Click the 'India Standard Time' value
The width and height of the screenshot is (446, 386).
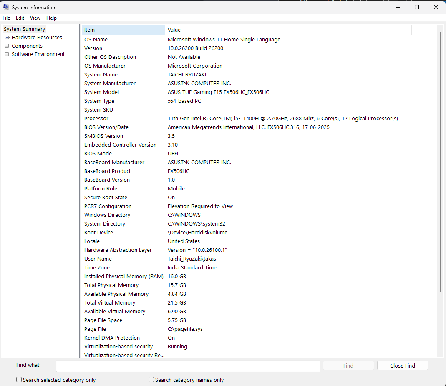(192, 268)
